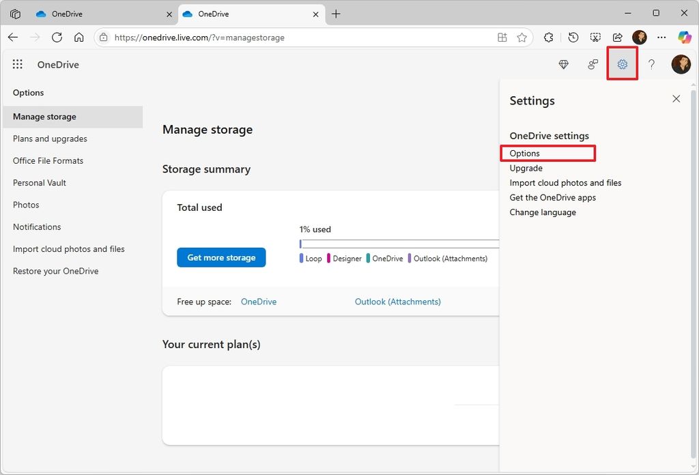
Task: Open Personal Vault in sidebar
Action: tap(39, 183)
